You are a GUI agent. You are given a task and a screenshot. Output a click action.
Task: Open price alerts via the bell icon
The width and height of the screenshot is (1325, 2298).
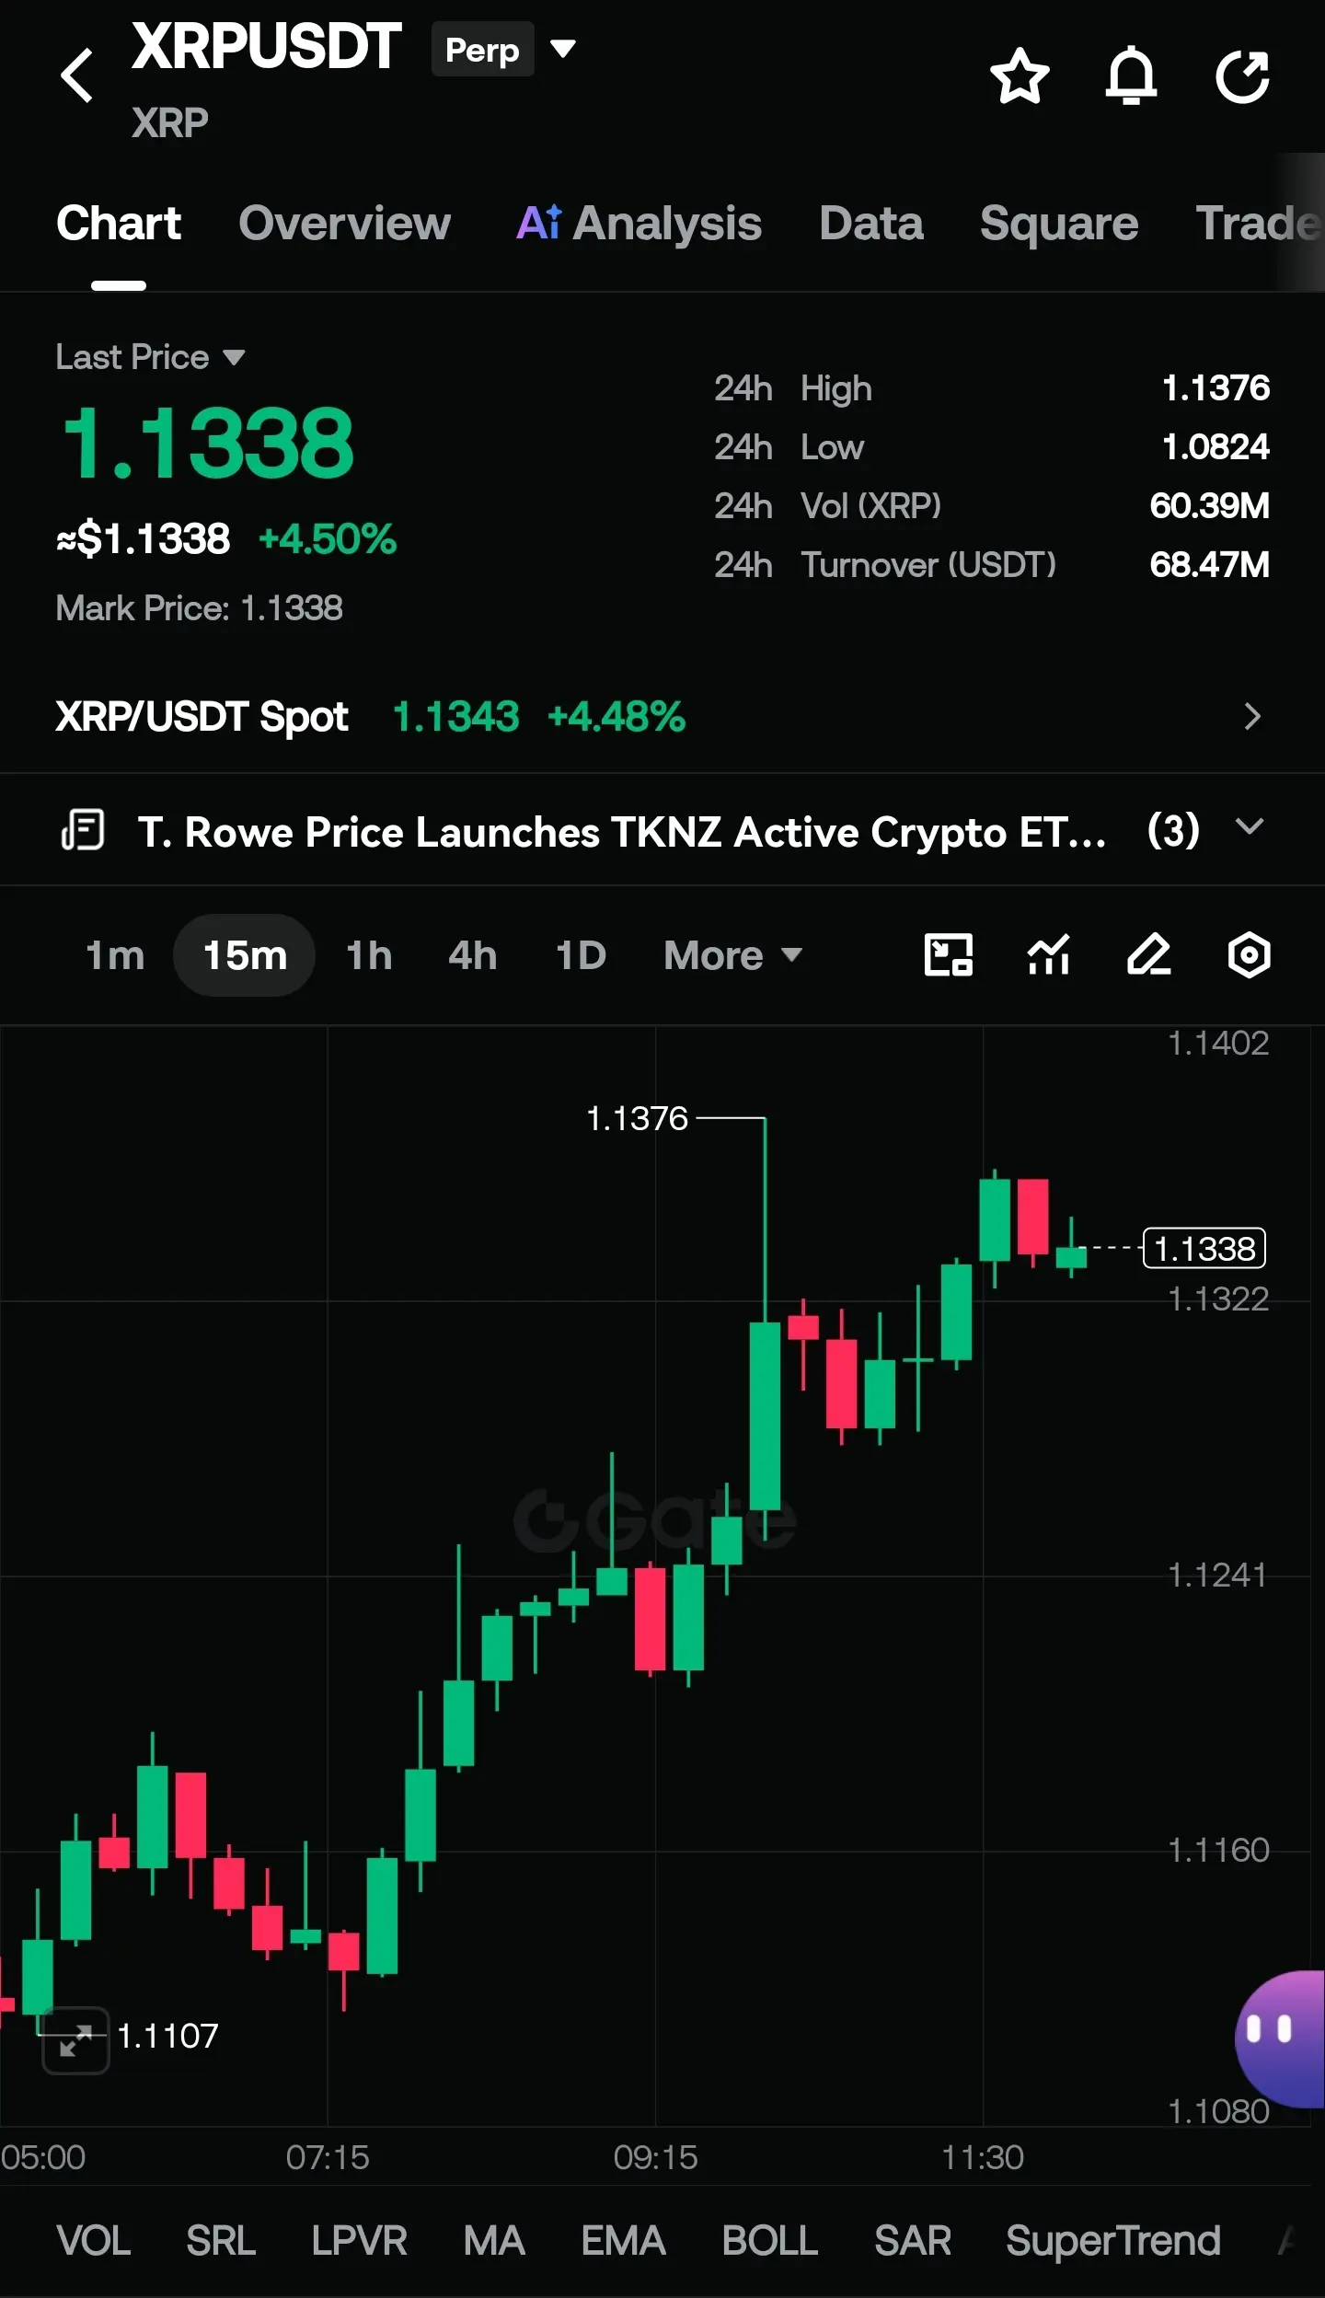(1131, 75)
